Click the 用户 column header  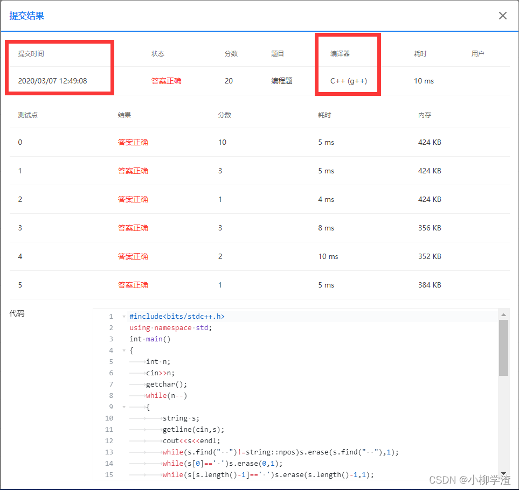click(x=478, y=53)
